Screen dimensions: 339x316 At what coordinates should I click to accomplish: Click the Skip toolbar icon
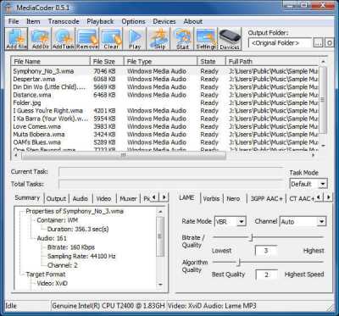[x=158, y=39]
